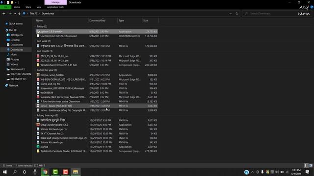This screenshot has width=314, height=176.
Task: Select Network in navigation pane
Action: click(x=13, y=86)
